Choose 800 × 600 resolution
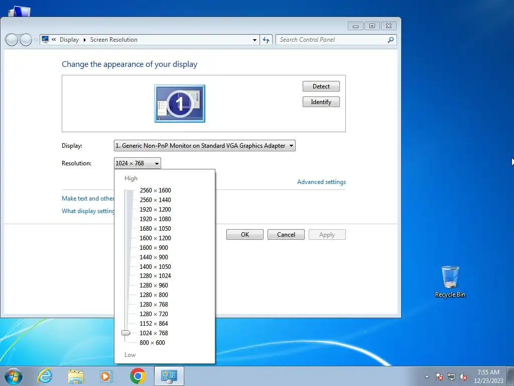The image size is (514, 386). 152,342
